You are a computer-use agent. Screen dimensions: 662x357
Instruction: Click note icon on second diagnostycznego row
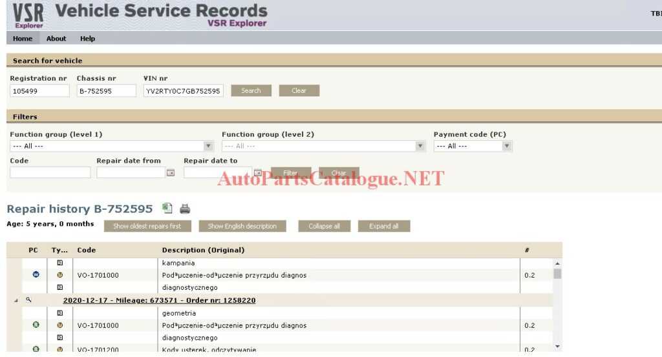60,337
